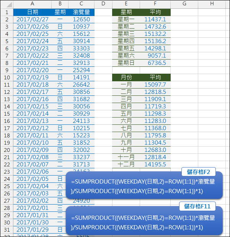The image size is (230, 237).
Task: Click page view value 12650
Action: 82,19
